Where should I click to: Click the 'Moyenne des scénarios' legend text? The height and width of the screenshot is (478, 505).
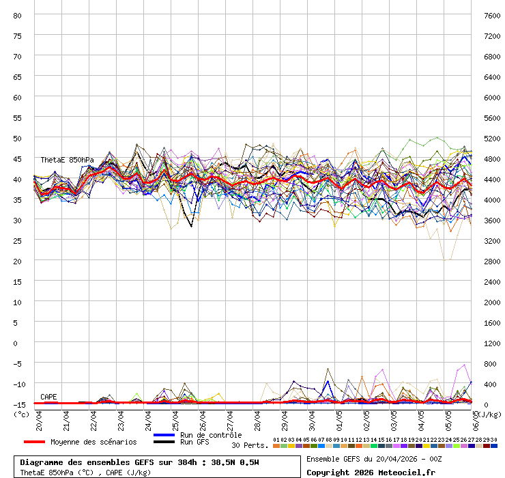tap(93, 442)
